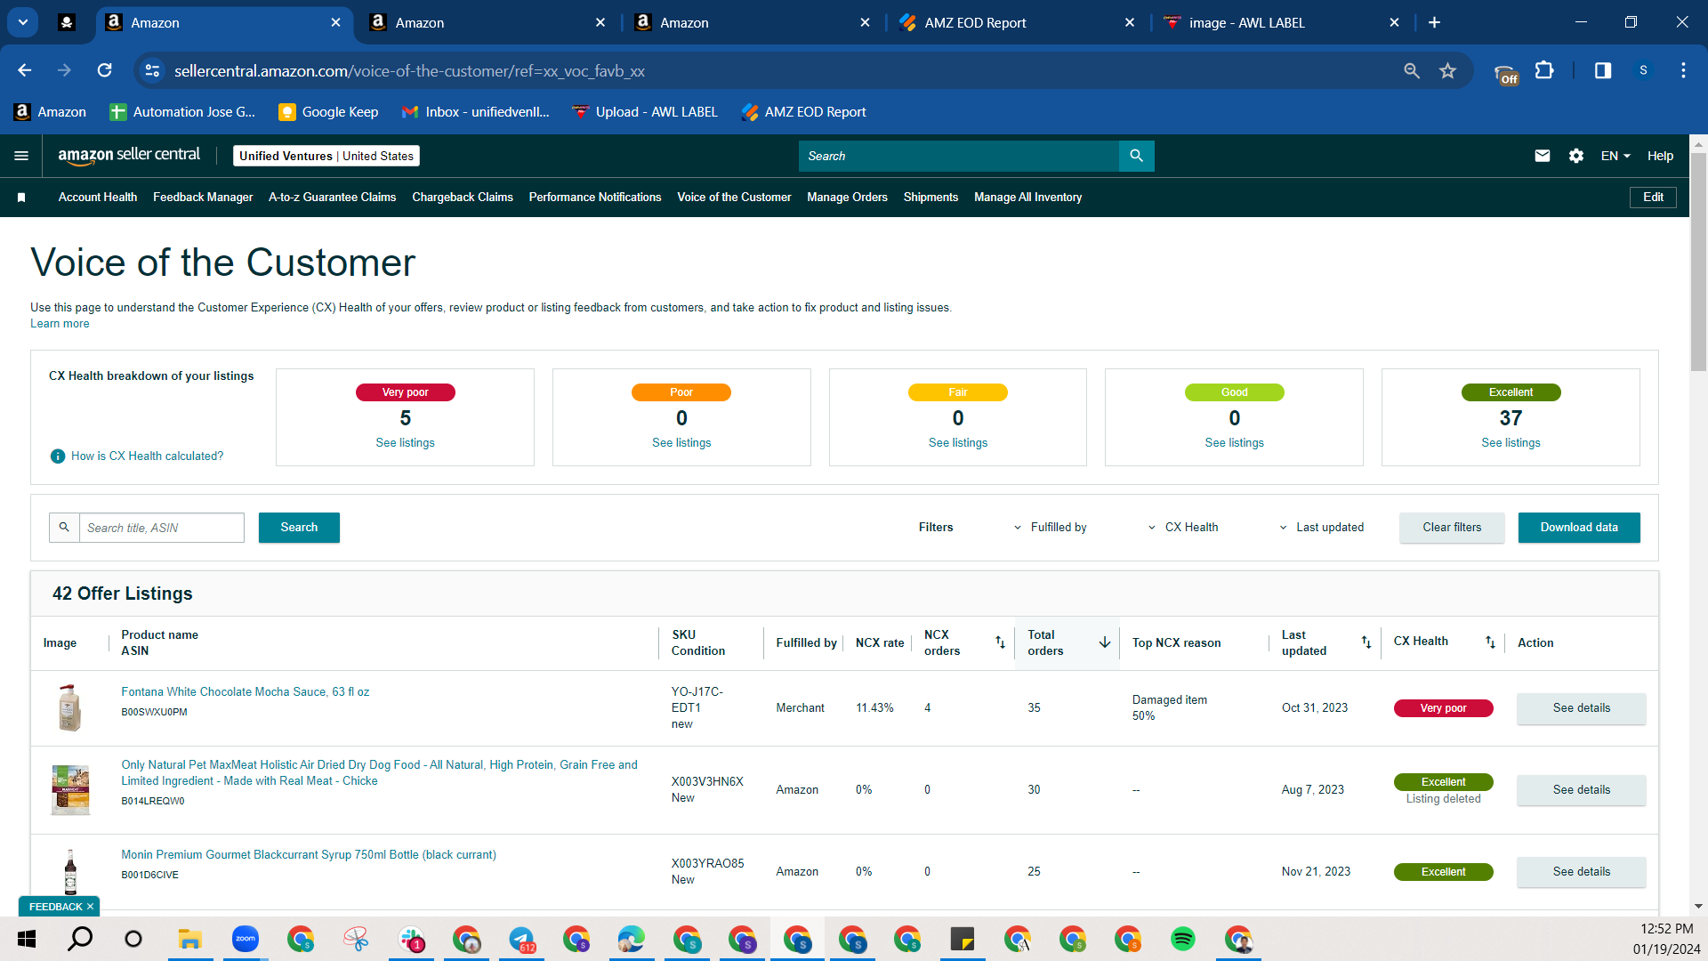
Task: Open the Windows Start menu
Action: pos(27,939)
